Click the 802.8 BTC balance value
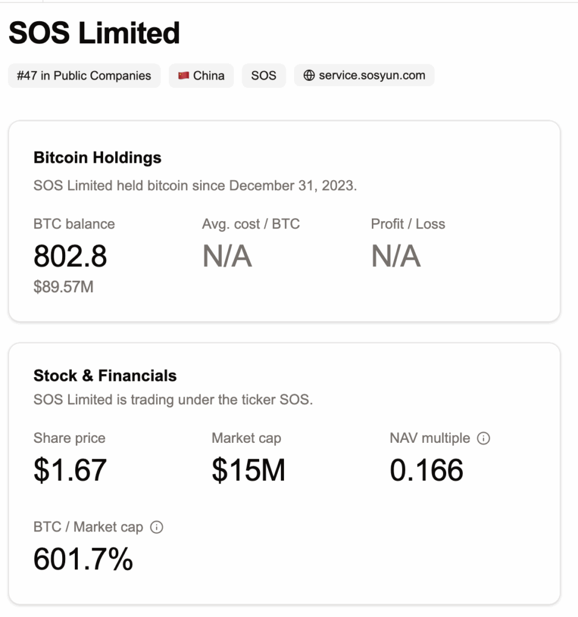The width and height of the screenshot is (578, 617). click(x=70, y=257)
